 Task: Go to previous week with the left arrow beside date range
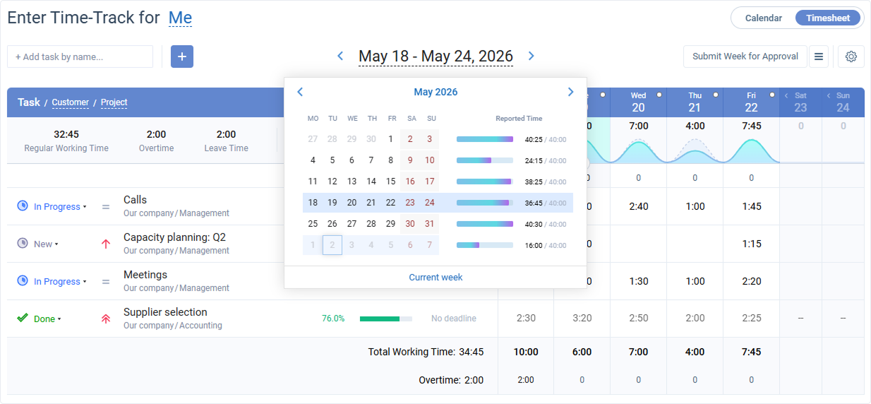[340, 56]
